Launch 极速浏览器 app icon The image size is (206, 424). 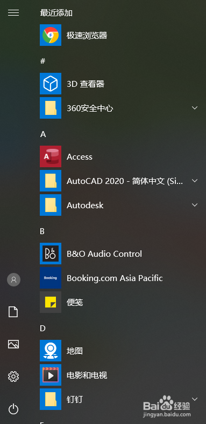coord(51,35)
